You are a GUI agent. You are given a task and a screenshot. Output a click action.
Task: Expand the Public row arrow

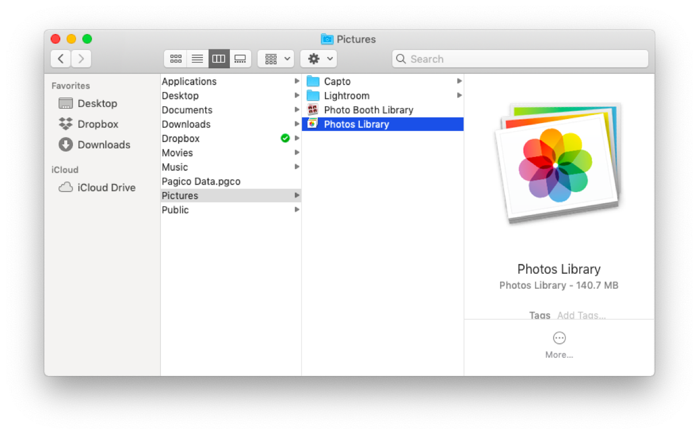297,210
